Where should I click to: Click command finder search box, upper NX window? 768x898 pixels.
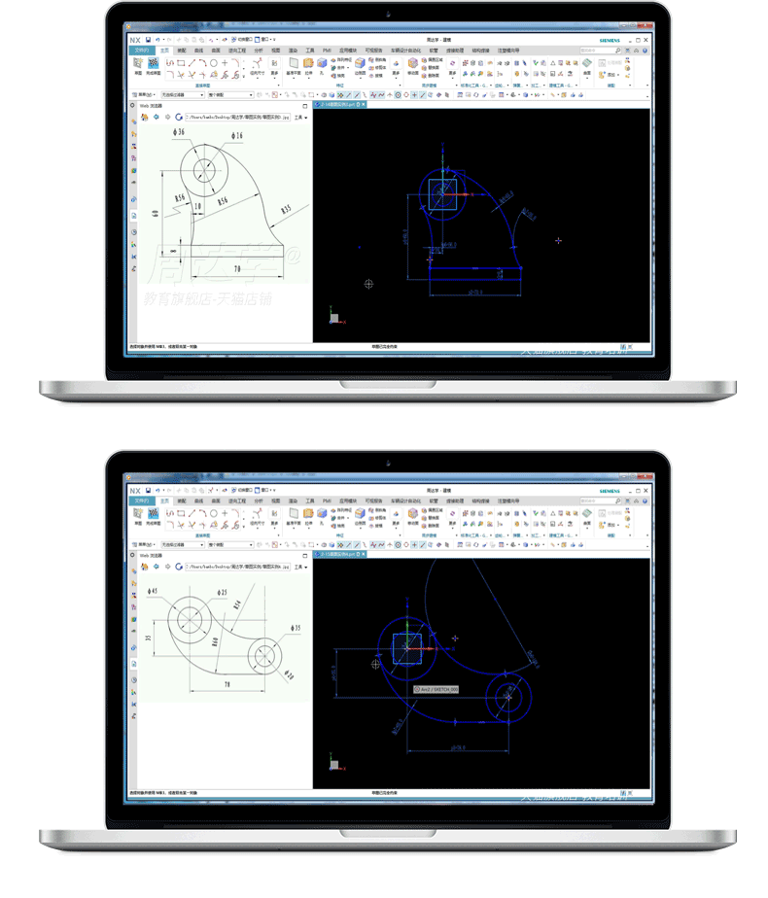click(601, 51)
